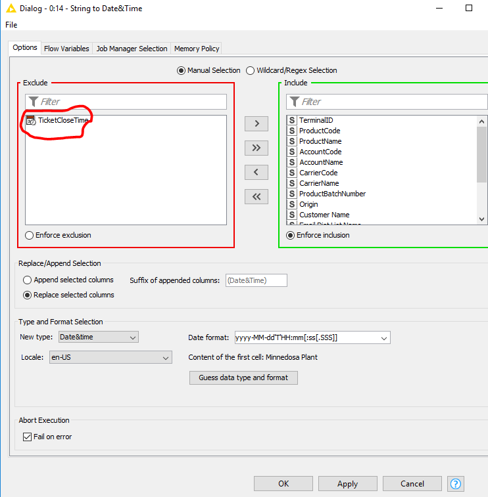Click the add all columns double-arrow button
This screenshot has width=488, height=497.
[256, 148]
